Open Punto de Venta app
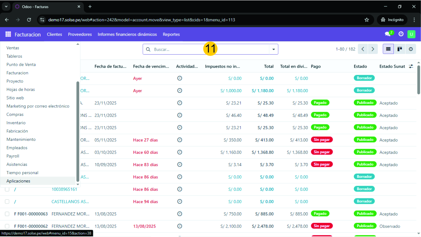This screenshot has width=421, height=237. pos(21,64)
